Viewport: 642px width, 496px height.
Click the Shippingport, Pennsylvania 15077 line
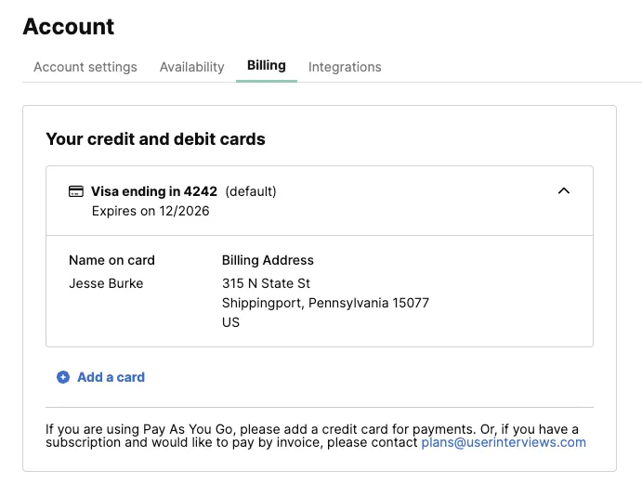(x=325, y=303)
